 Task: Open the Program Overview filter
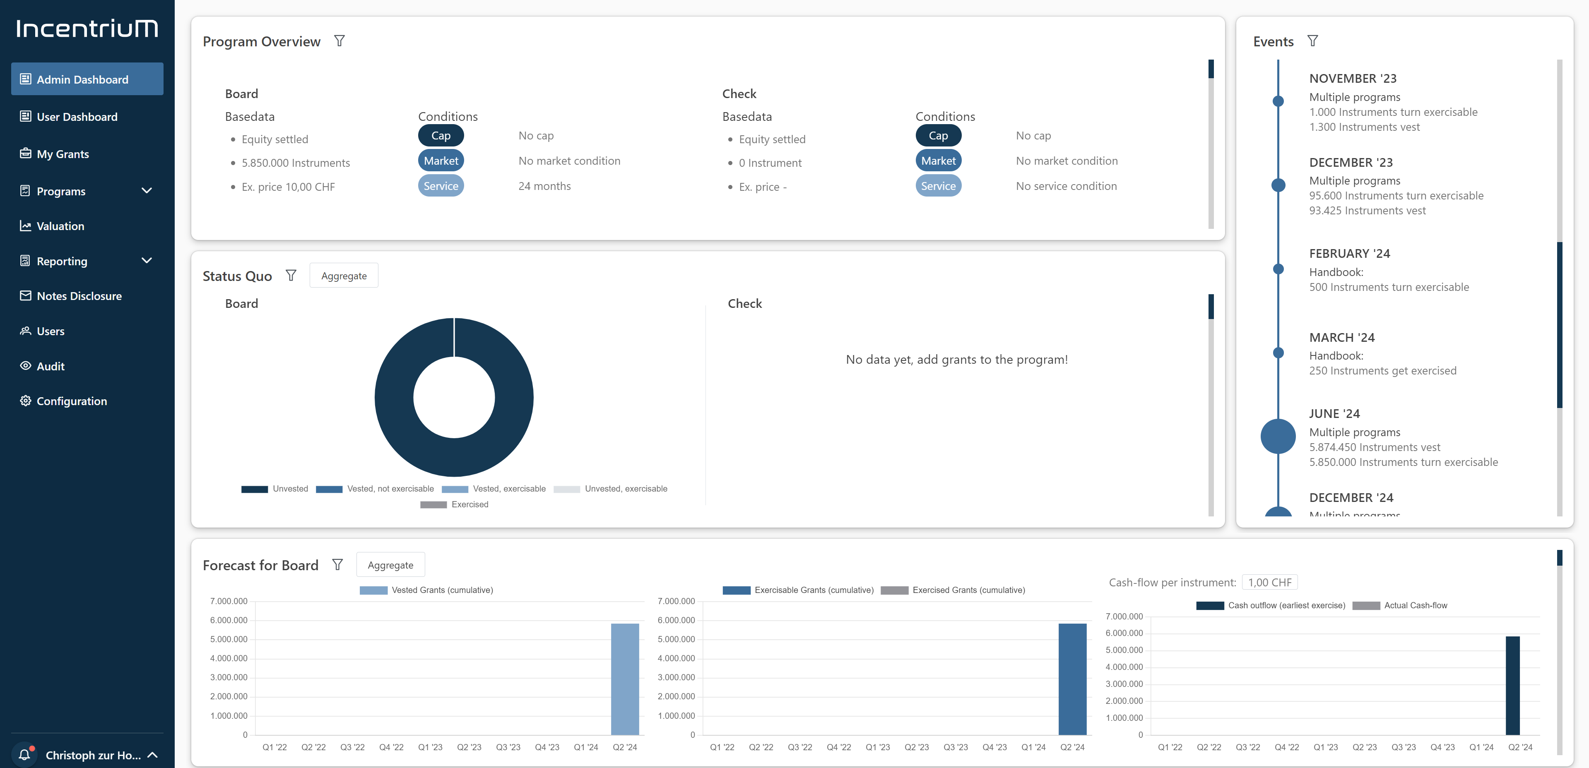[x=339, y=41]
